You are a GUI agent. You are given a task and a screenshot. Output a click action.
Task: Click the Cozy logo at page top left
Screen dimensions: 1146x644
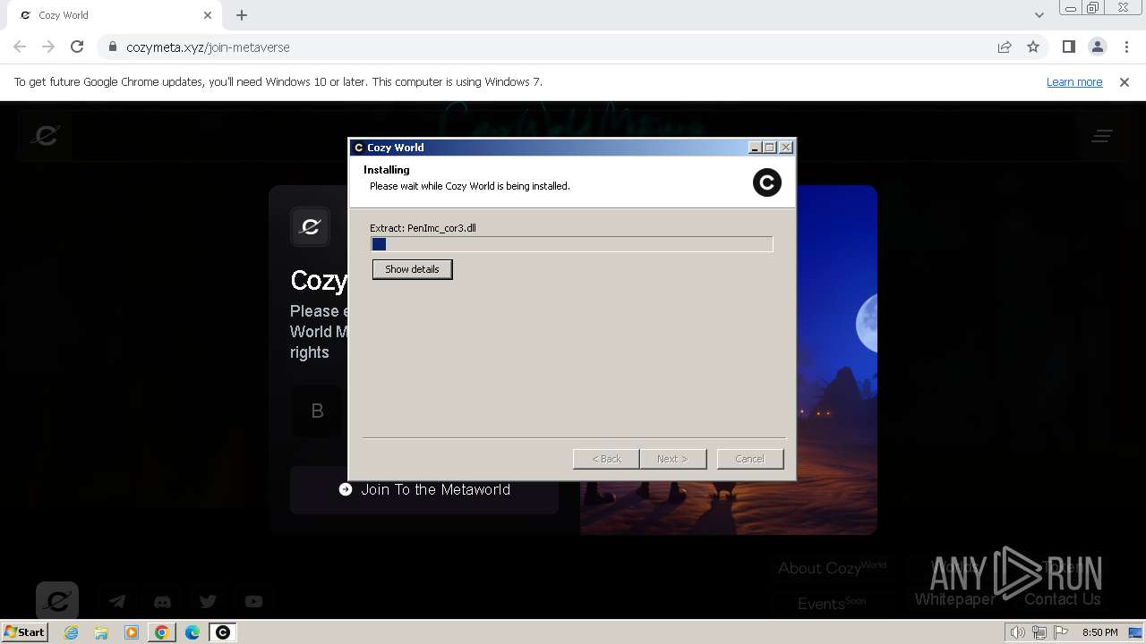(x=46, y=135)
